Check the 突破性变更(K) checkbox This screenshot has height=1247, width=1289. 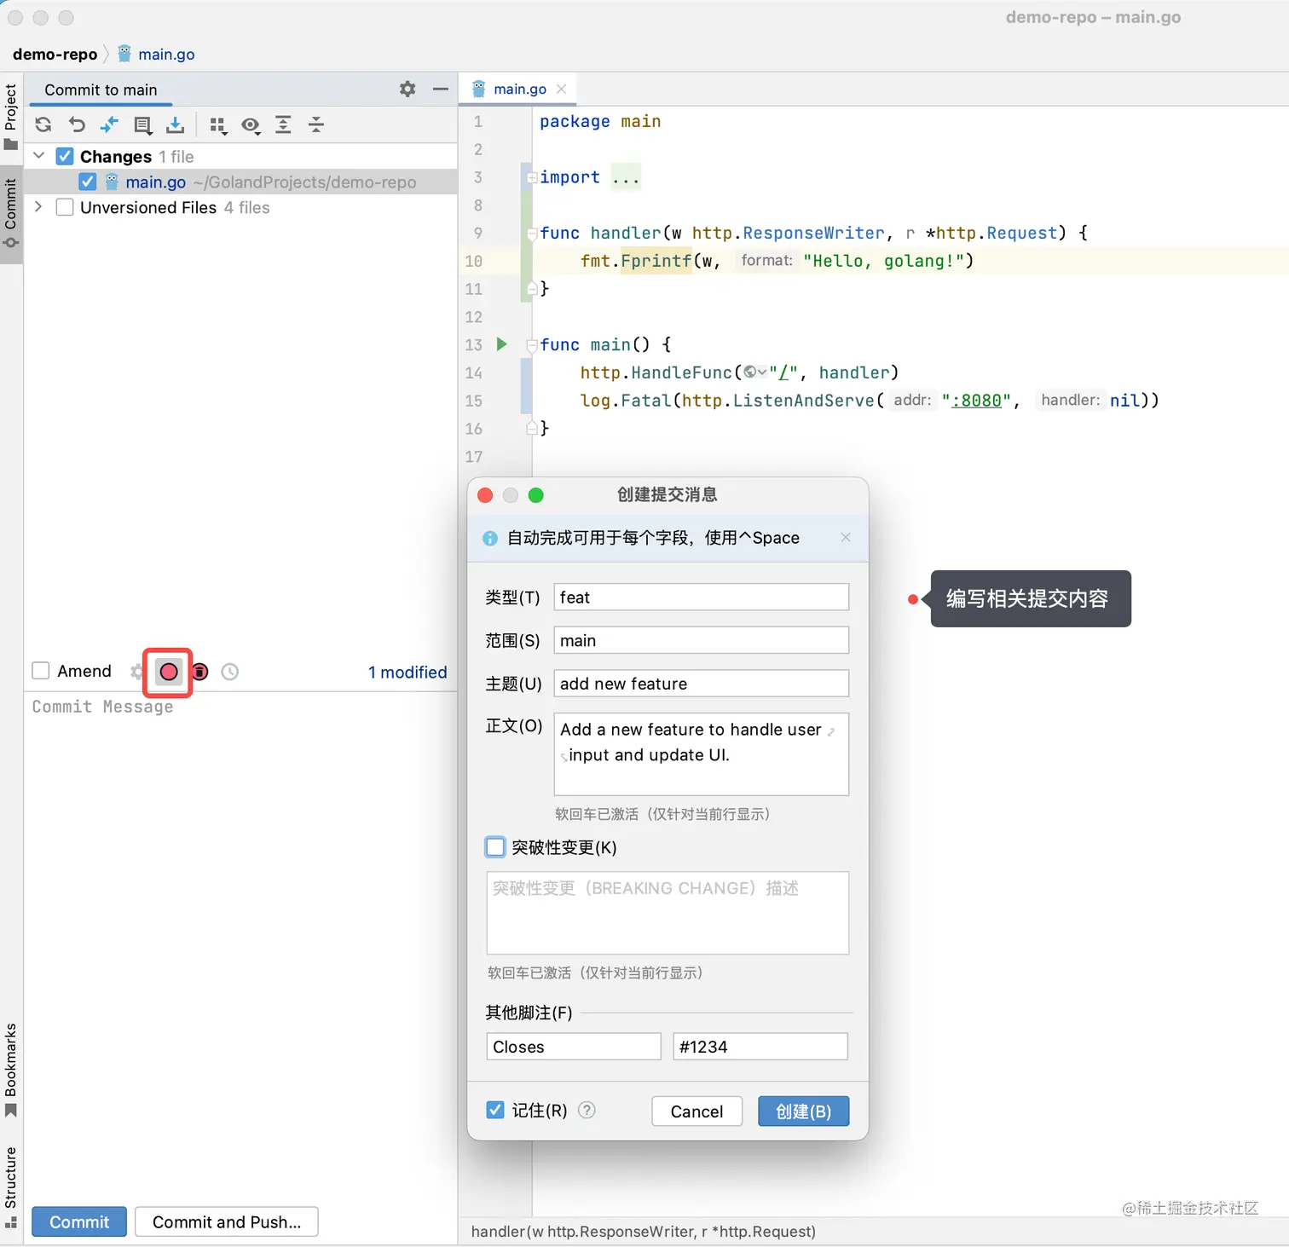pyautogui.click(x=495, y=846)
